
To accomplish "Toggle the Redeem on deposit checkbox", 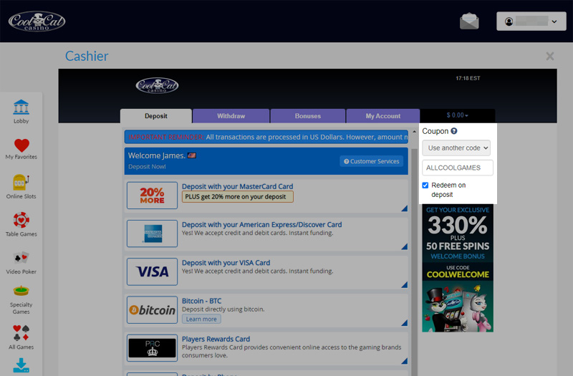I will click(425, 185).
